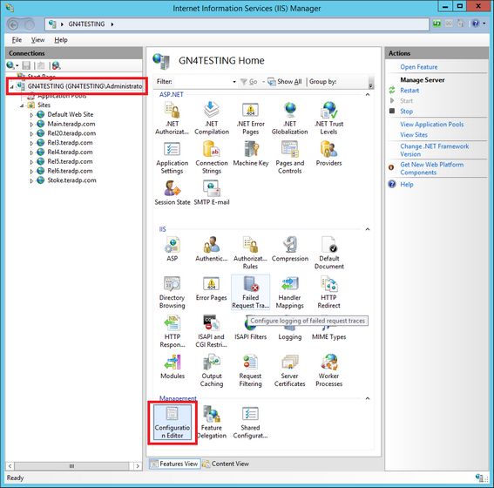Select the Server Certificates icon
The image size is (494, 488).
pos(290,370)
